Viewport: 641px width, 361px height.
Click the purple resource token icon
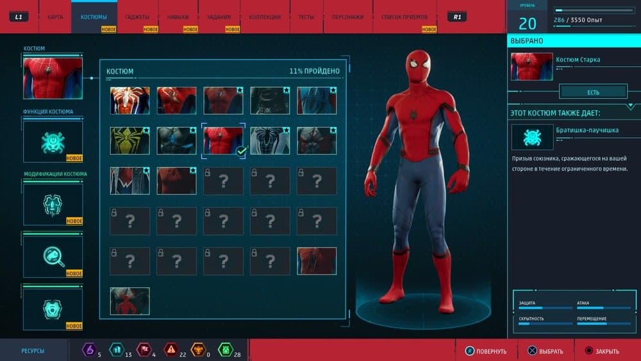(x=89, y=349)
